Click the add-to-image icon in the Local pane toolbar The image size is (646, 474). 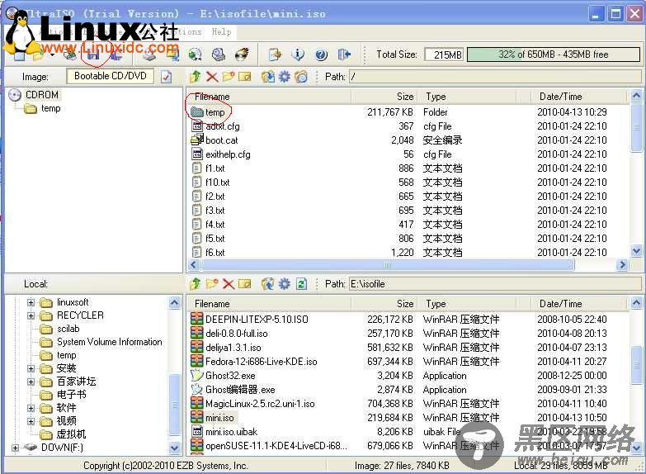[268, 284]
